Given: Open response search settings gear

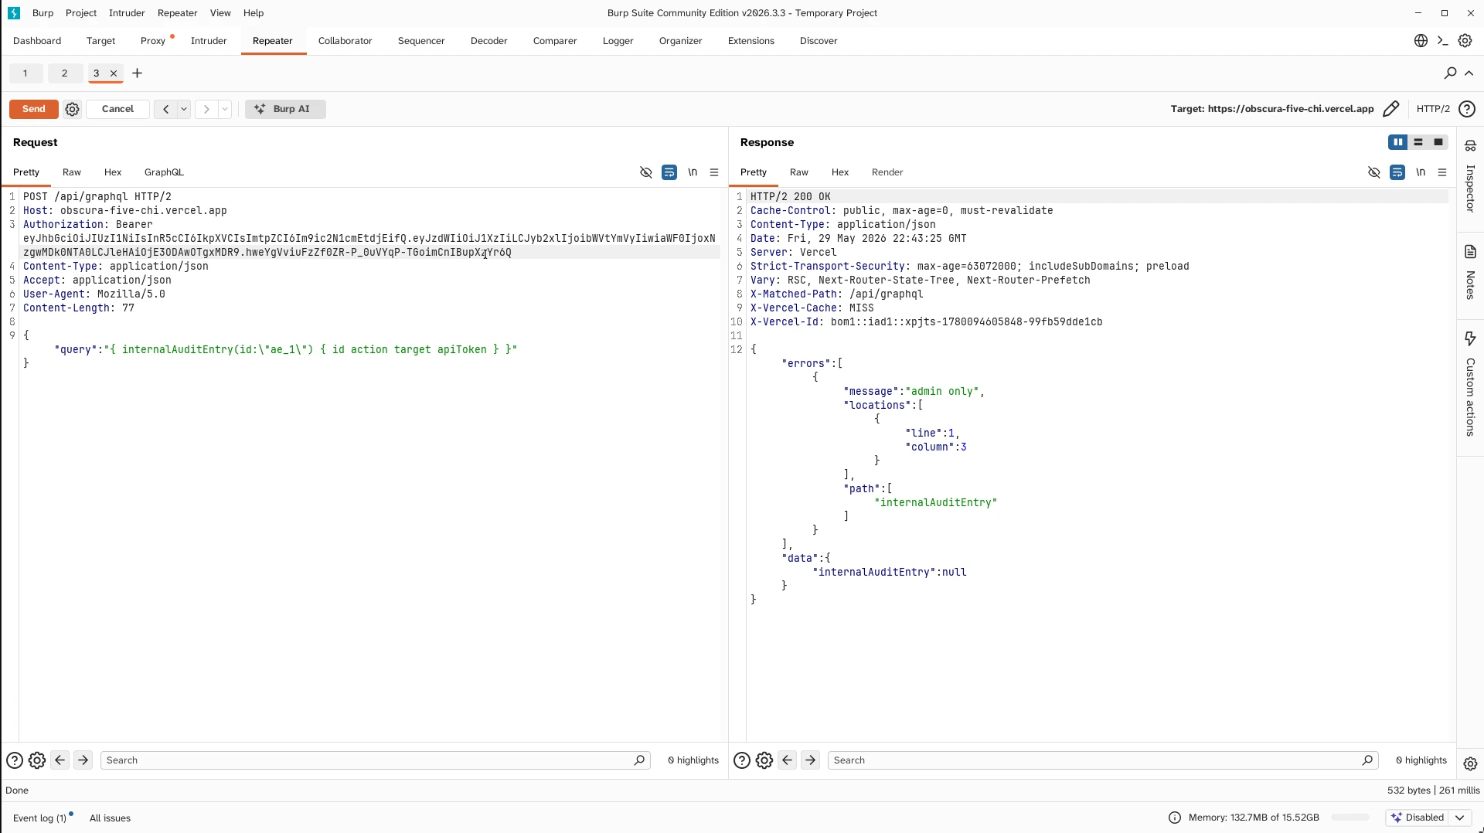Looking at the screenshot, I should 764,760.
